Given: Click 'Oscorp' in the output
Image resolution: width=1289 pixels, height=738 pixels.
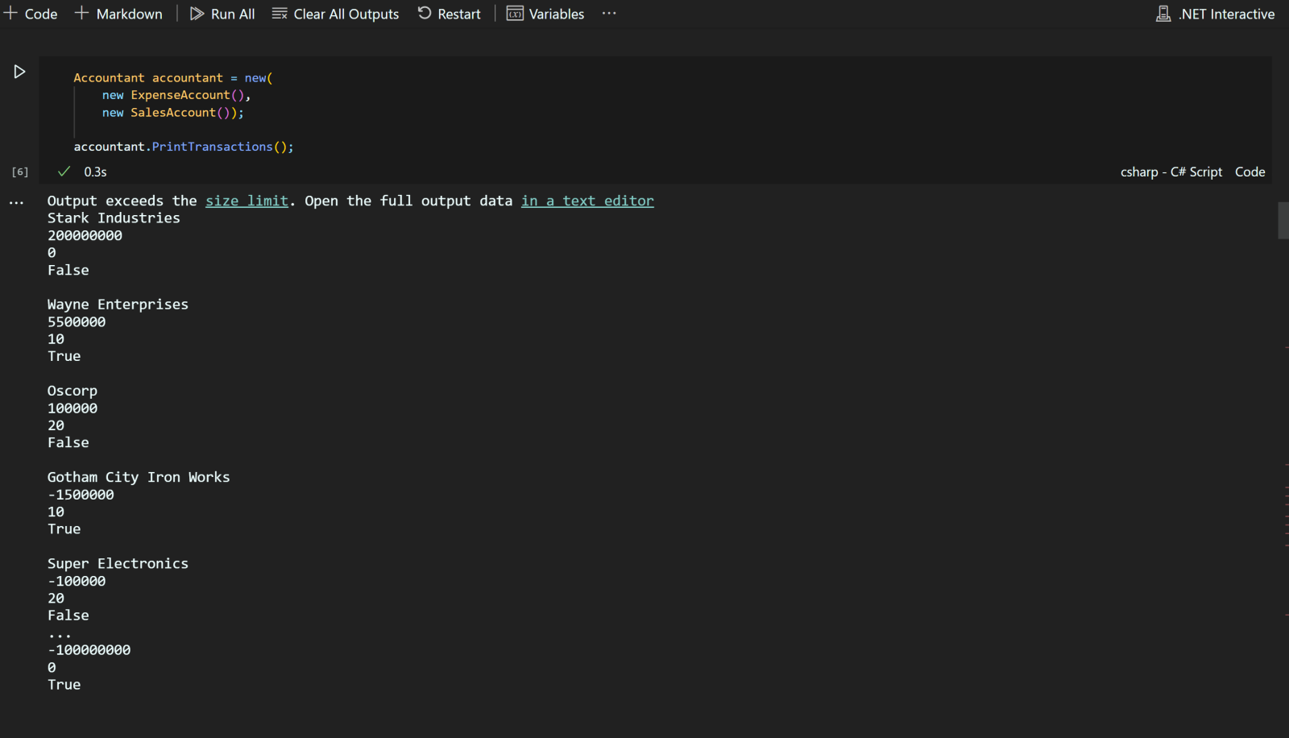Looking at the screenshot, I should tap(73, 391).
